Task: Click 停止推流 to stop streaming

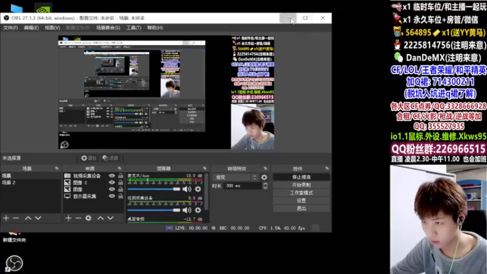Action: click(301, 177)
